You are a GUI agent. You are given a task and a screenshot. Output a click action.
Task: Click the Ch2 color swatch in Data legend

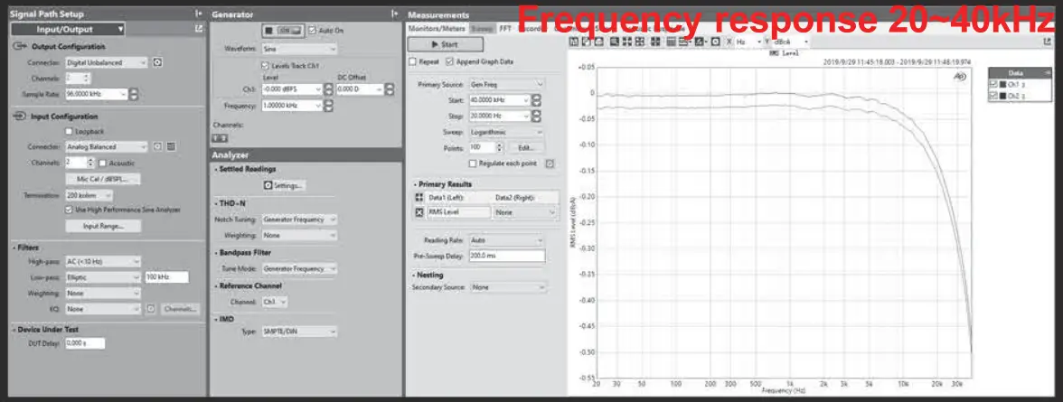(1003, 96)
